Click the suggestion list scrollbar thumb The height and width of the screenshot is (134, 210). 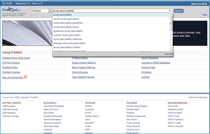point(171,23)
